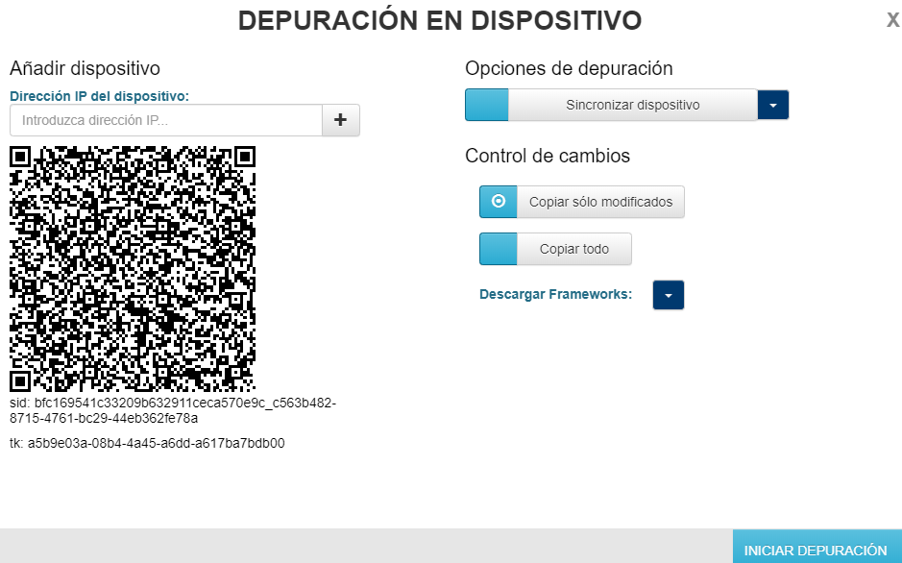The width and height of the screenshot is (902, 563).
Task: Click the Añadir dispositivo heading
Action: tap(85, 68)
